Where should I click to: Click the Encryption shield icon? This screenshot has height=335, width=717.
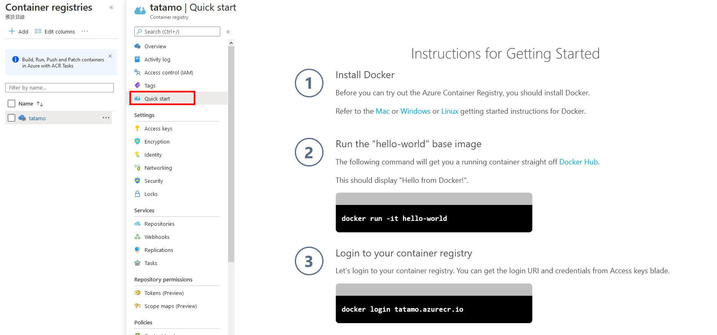[x=138, y=142]
